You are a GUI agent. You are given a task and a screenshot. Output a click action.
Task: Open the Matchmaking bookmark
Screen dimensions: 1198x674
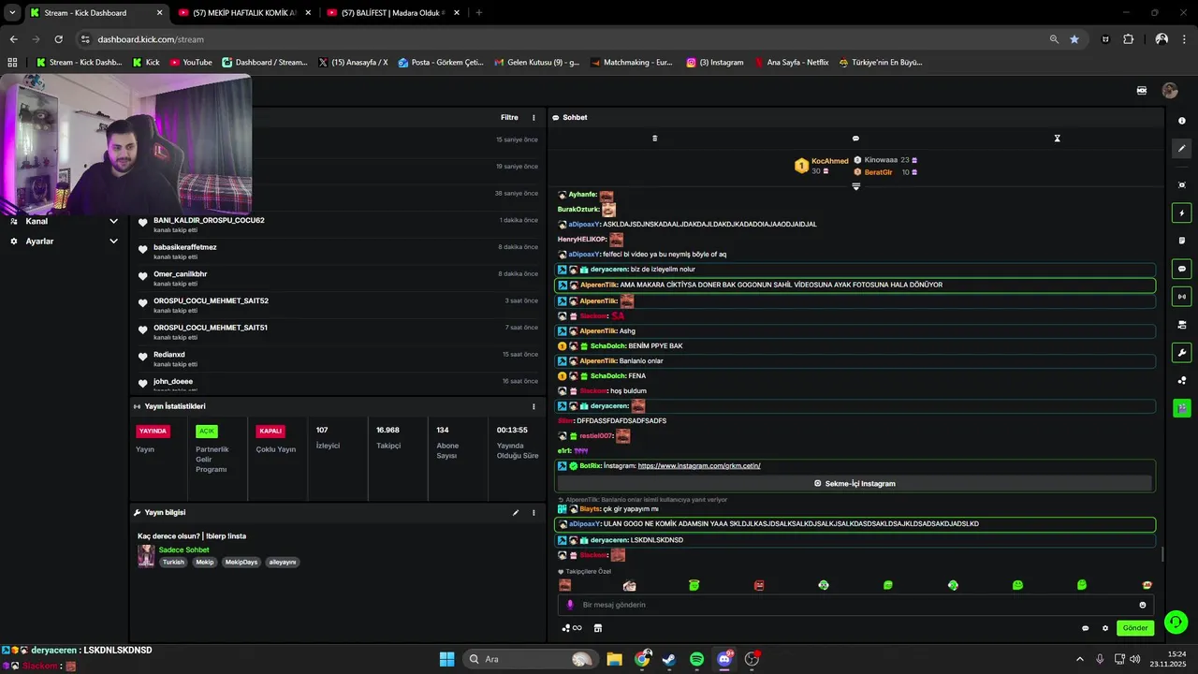click(x=631, y=63)
